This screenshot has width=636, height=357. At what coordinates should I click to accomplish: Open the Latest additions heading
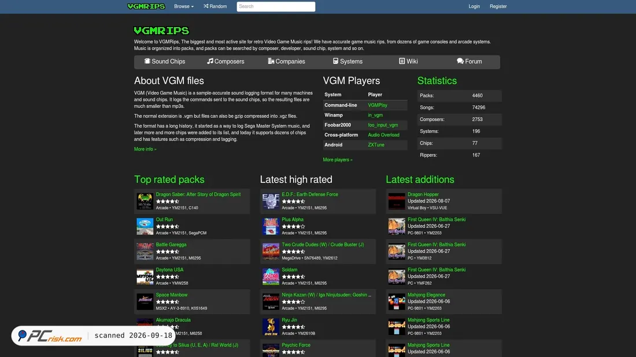point(420,180)
